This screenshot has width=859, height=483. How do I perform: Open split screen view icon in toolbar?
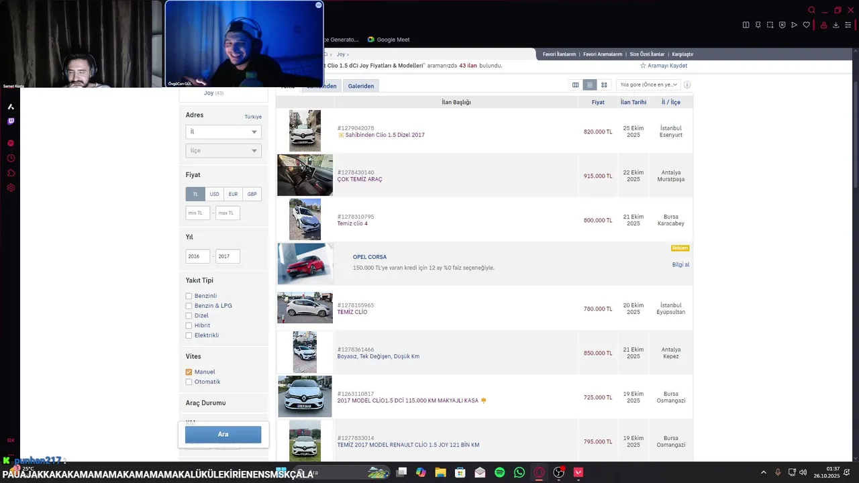coord(746,25)
